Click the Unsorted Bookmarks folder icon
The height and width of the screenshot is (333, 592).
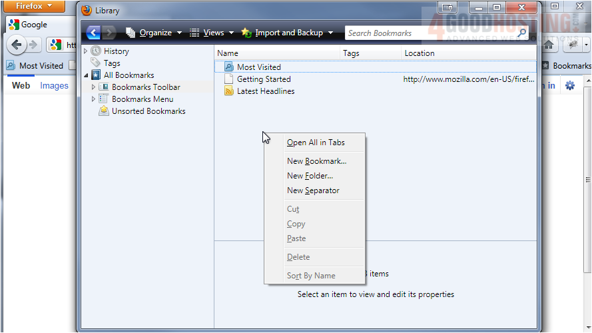tap(104, 111)
